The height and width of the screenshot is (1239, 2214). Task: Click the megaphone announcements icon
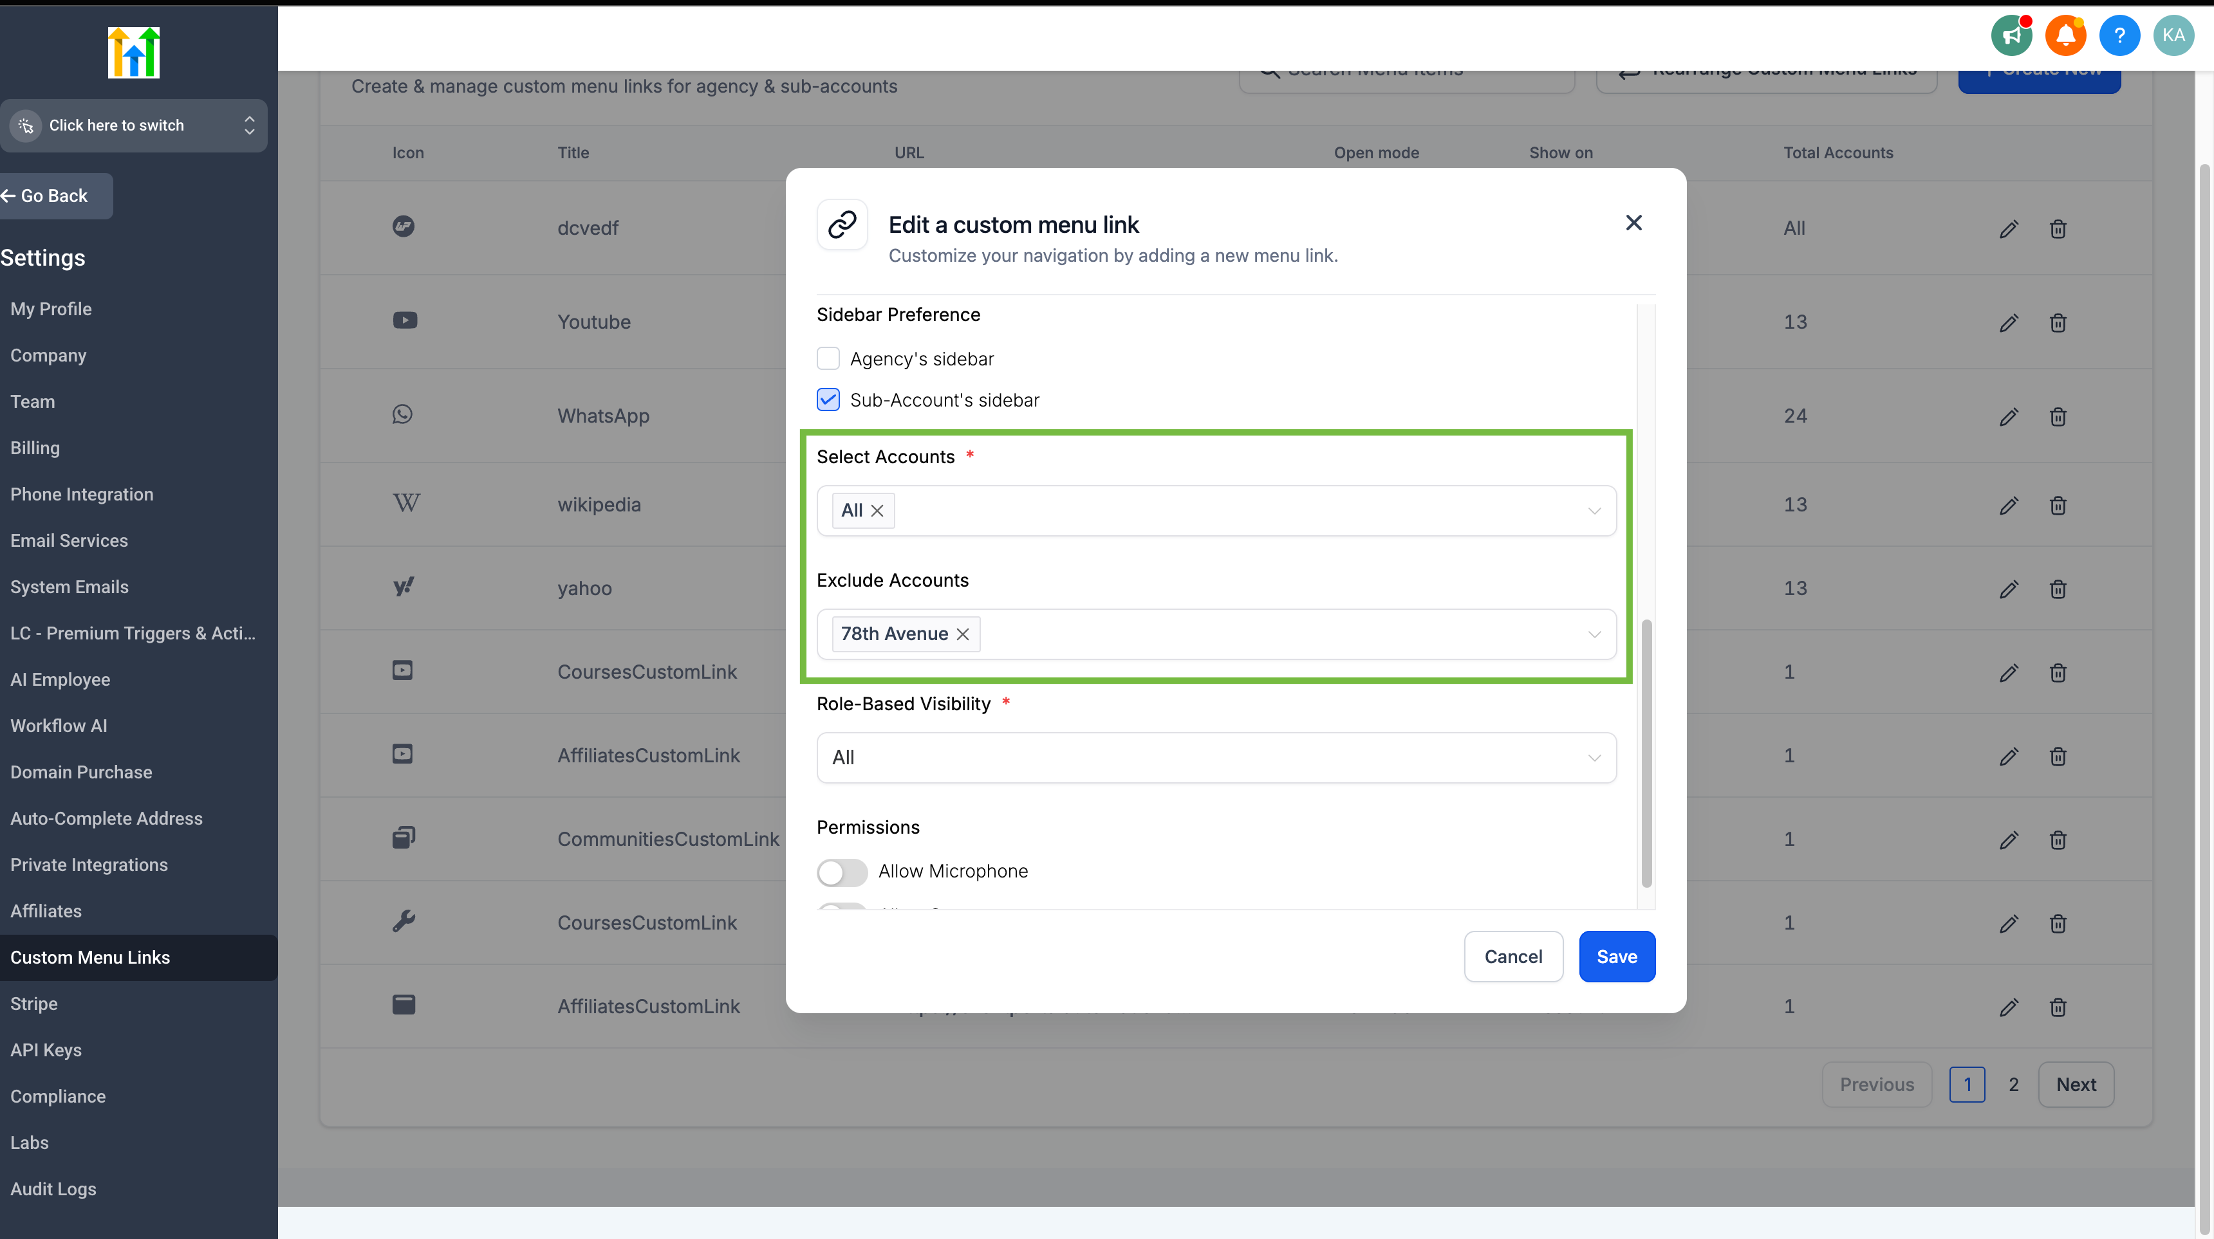[2011, 35]
